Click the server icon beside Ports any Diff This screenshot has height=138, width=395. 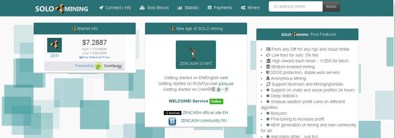click(268, 49)
